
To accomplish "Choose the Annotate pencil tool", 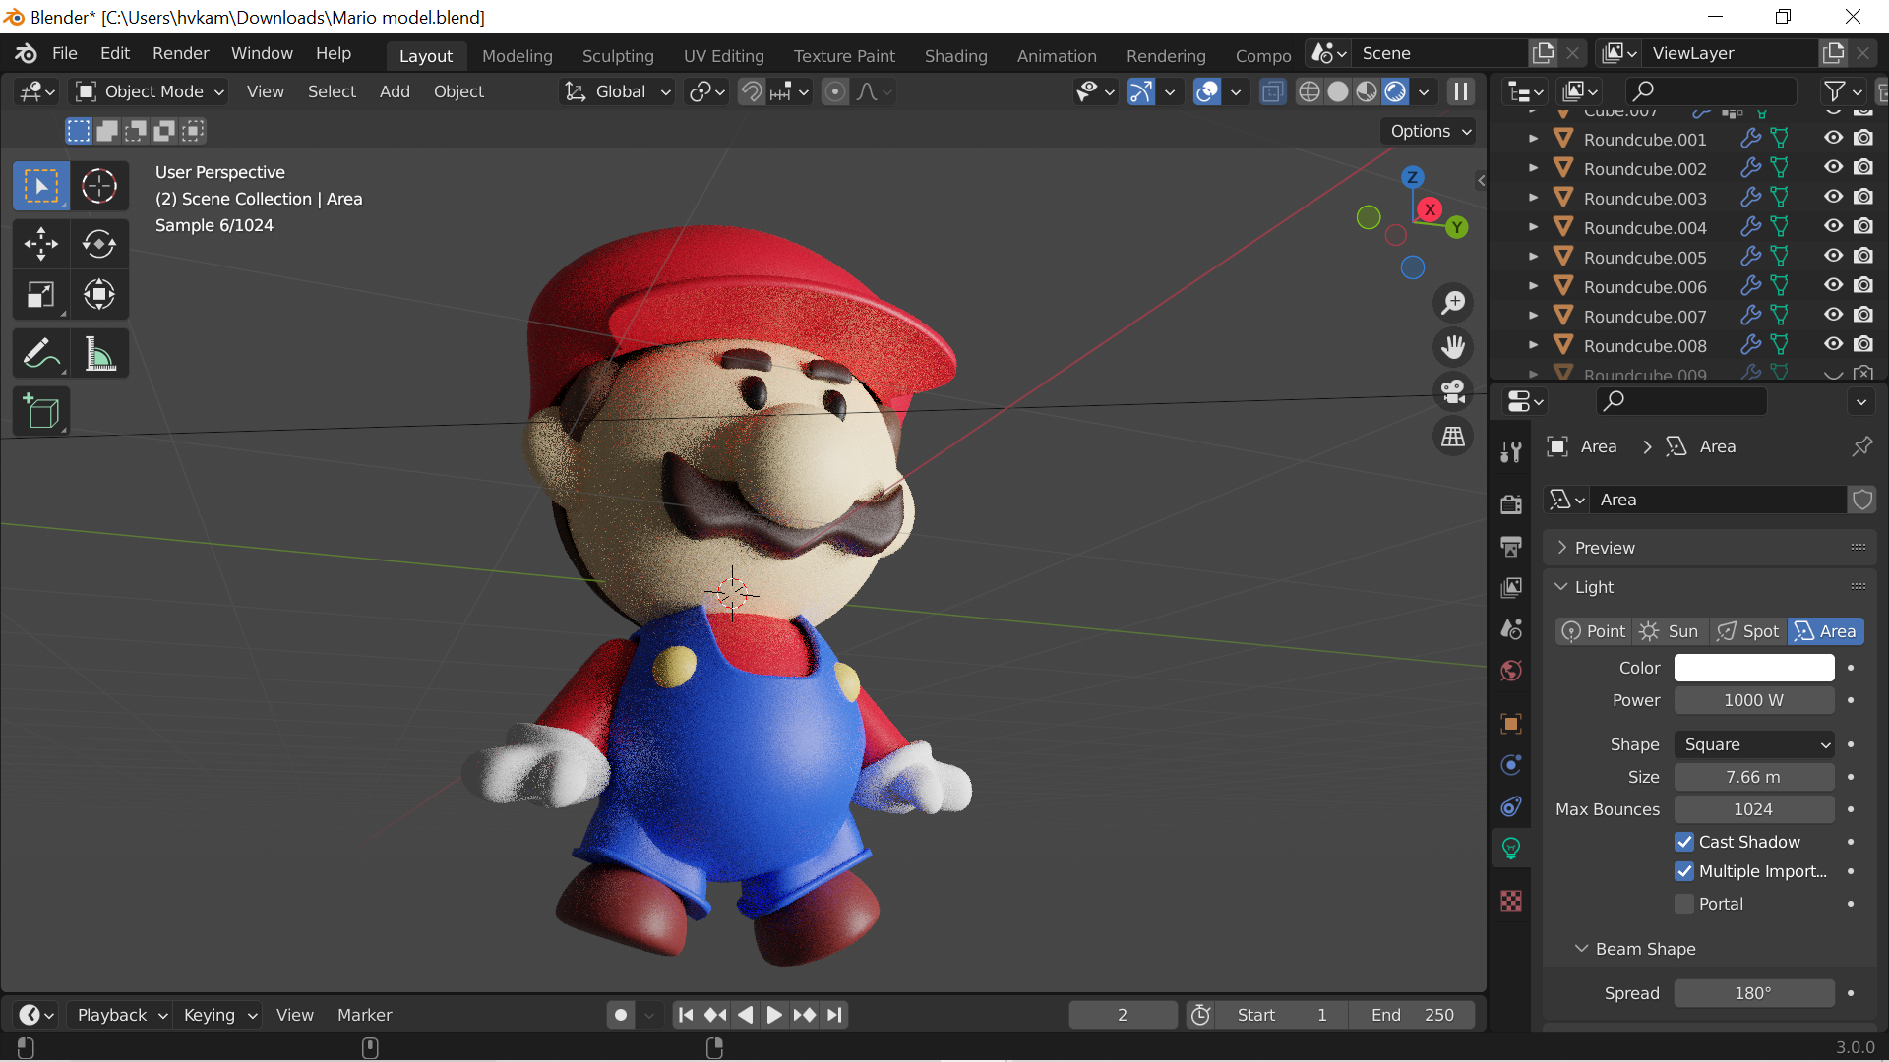I will (40, 354).
